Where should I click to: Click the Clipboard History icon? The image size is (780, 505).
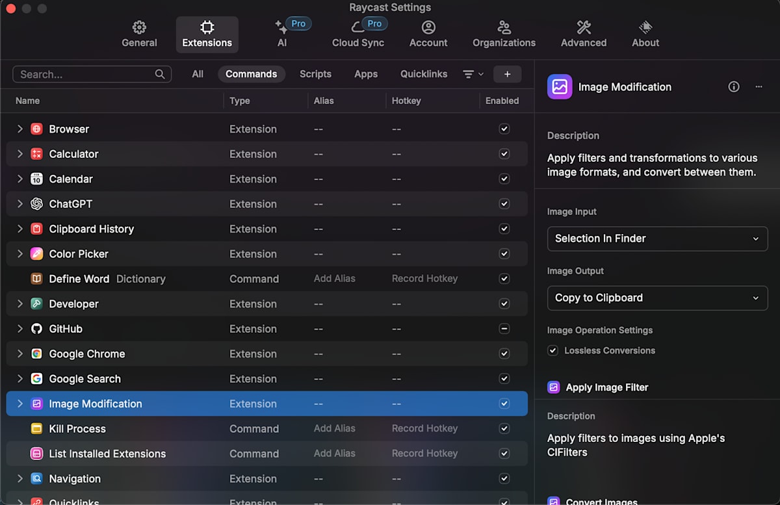tap(37, 229)
